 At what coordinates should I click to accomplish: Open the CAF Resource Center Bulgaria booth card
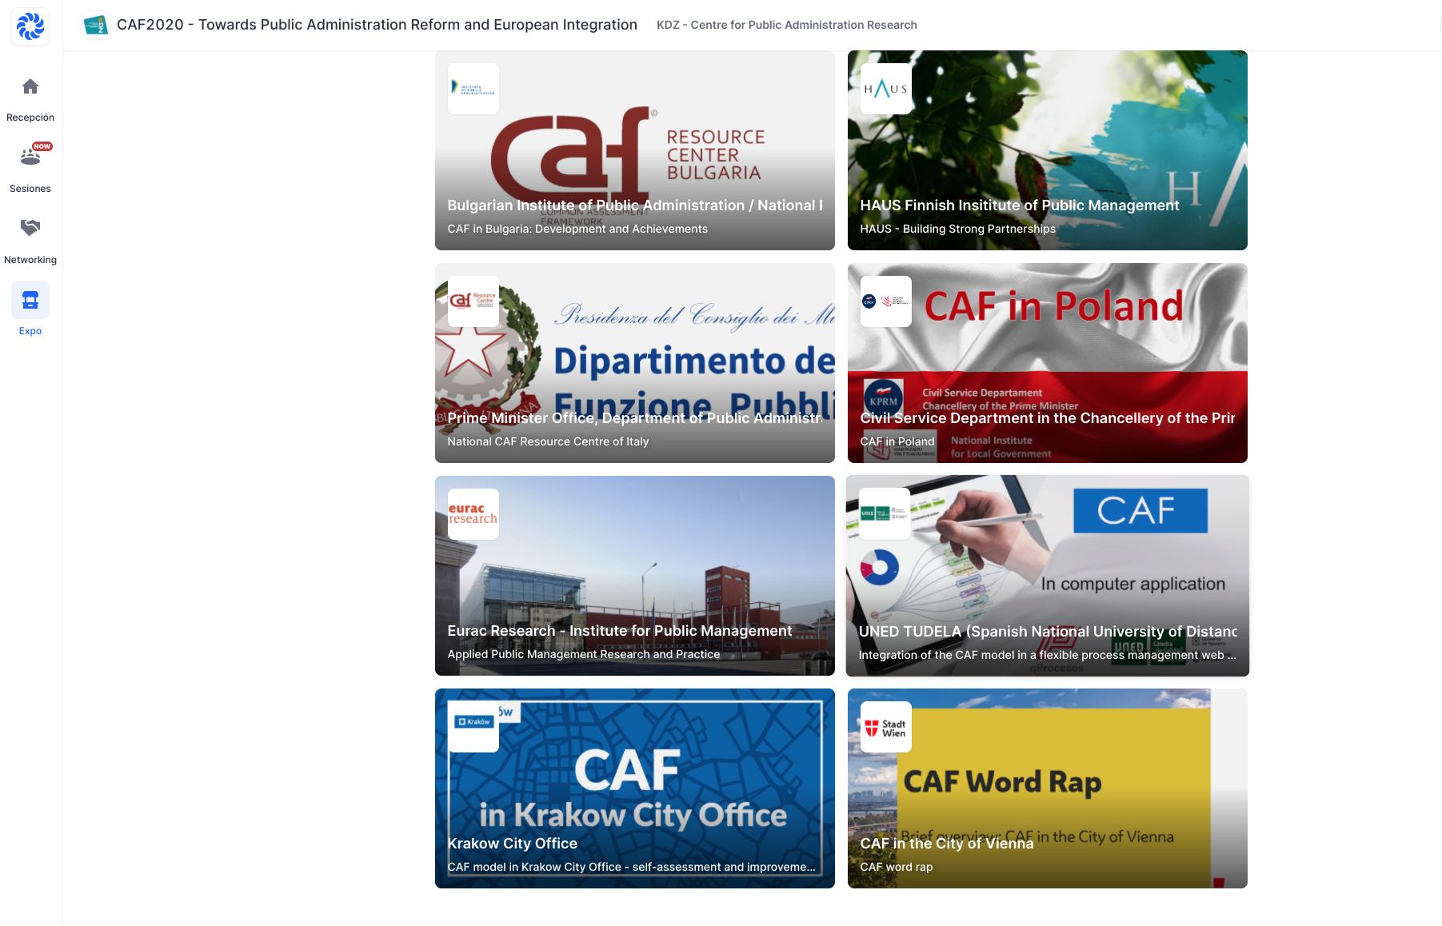tap(635, 150)
